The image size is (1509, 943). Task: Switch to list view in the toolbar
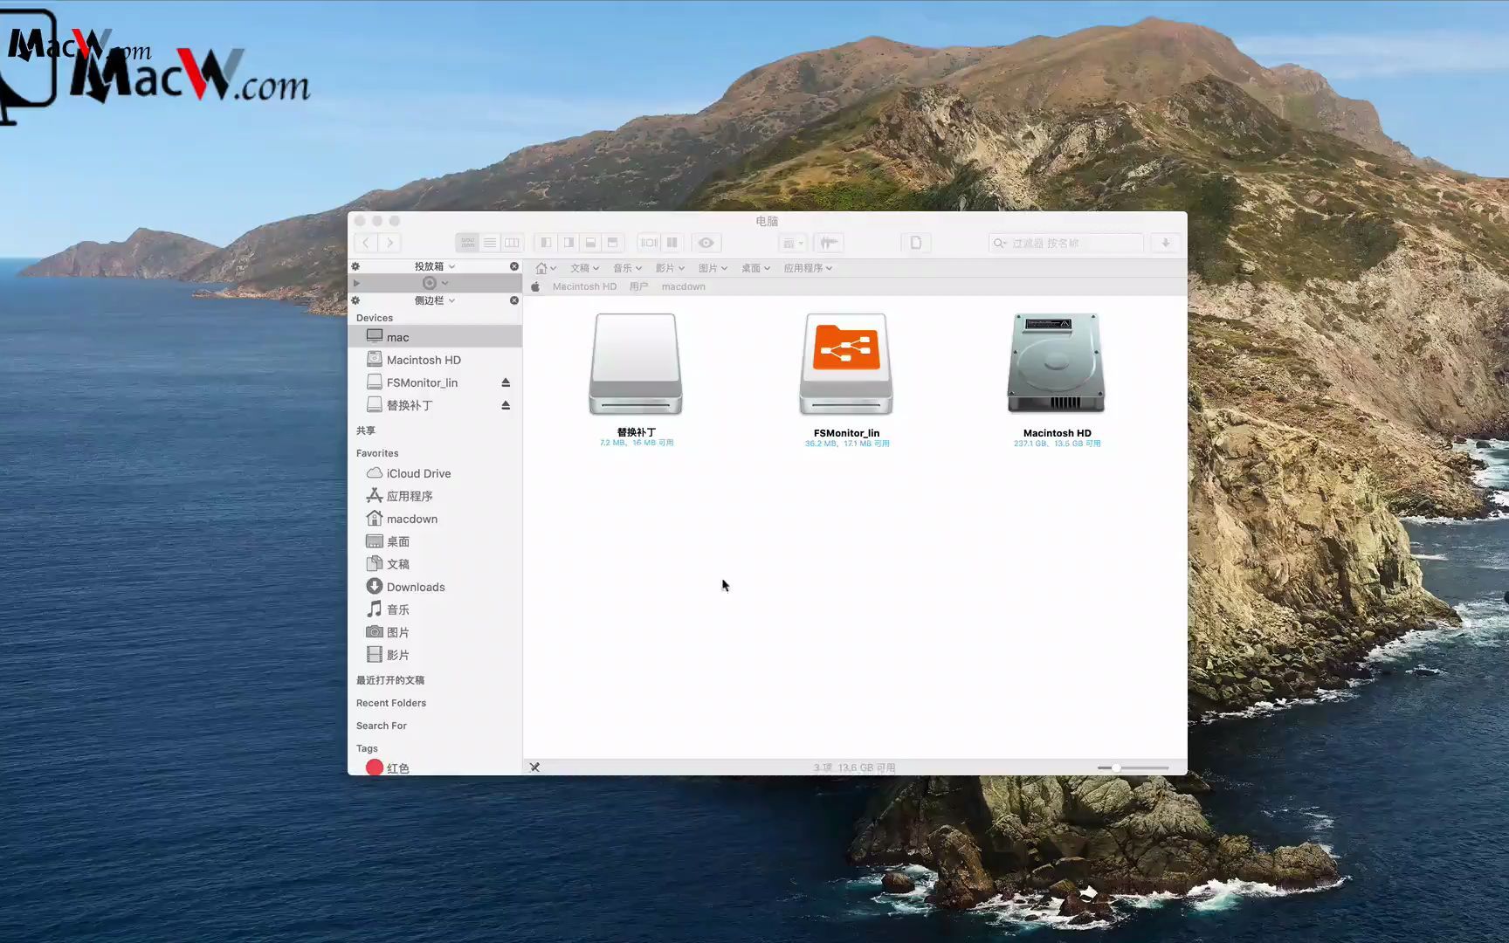pyautogui.click(x=491, y=243)
